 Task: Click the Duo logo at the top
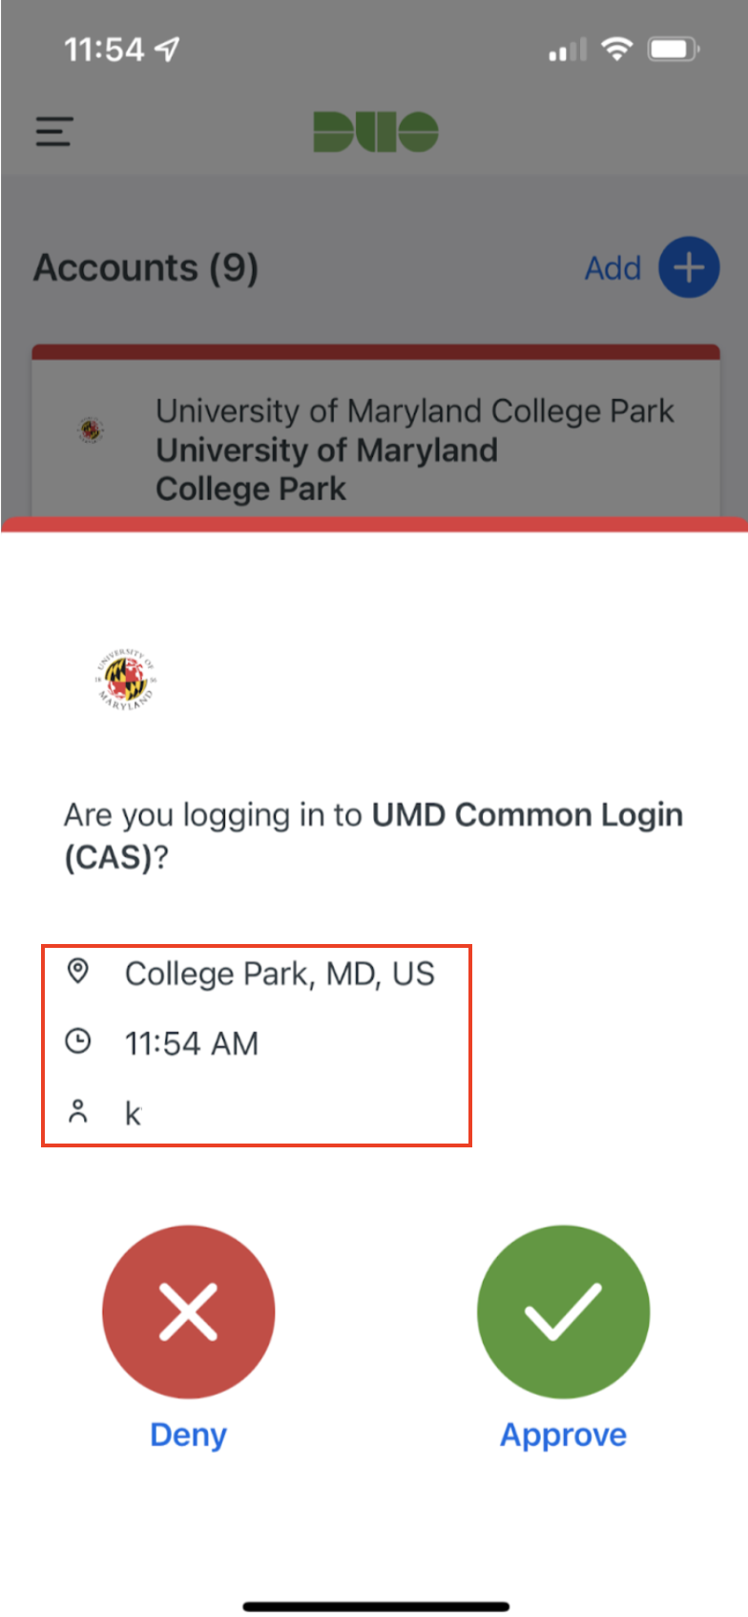(x=375, y=132)
